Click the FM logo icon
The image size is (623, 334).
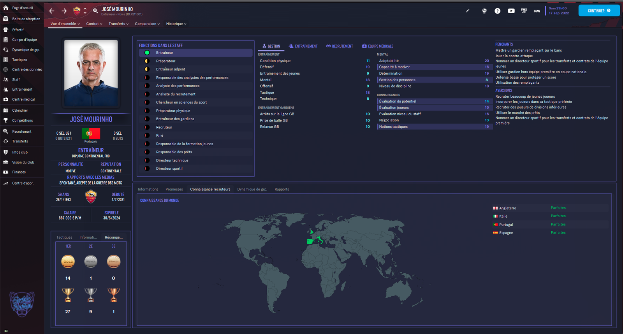click(537, 11)
